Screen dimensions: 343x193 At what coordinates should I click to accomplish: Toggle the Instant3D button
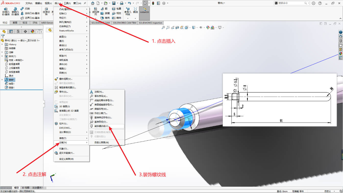tap(144, 13)
